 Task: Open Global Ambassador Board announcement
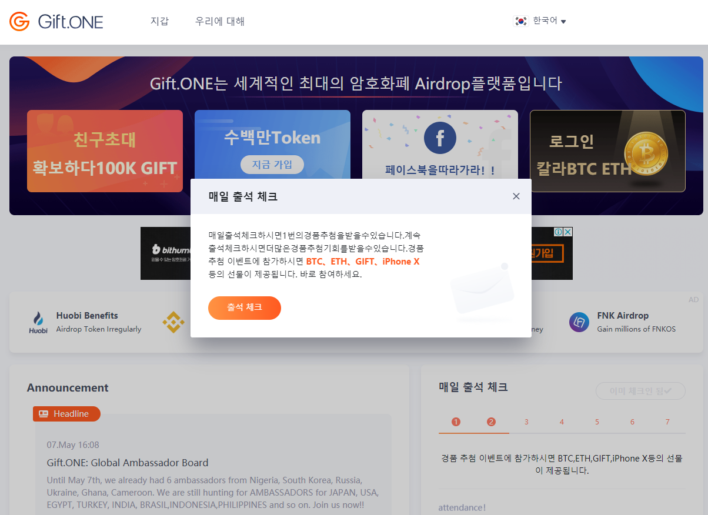point(128,463)
